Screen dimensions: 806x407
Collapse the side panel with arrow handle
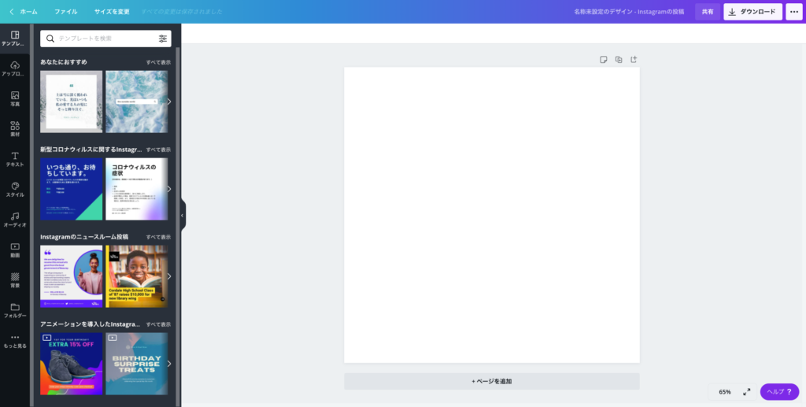(x=182, y=216)
